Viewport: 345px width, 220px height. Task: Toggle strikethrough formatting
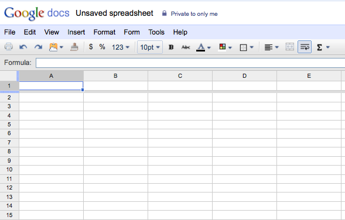[186, 47]
